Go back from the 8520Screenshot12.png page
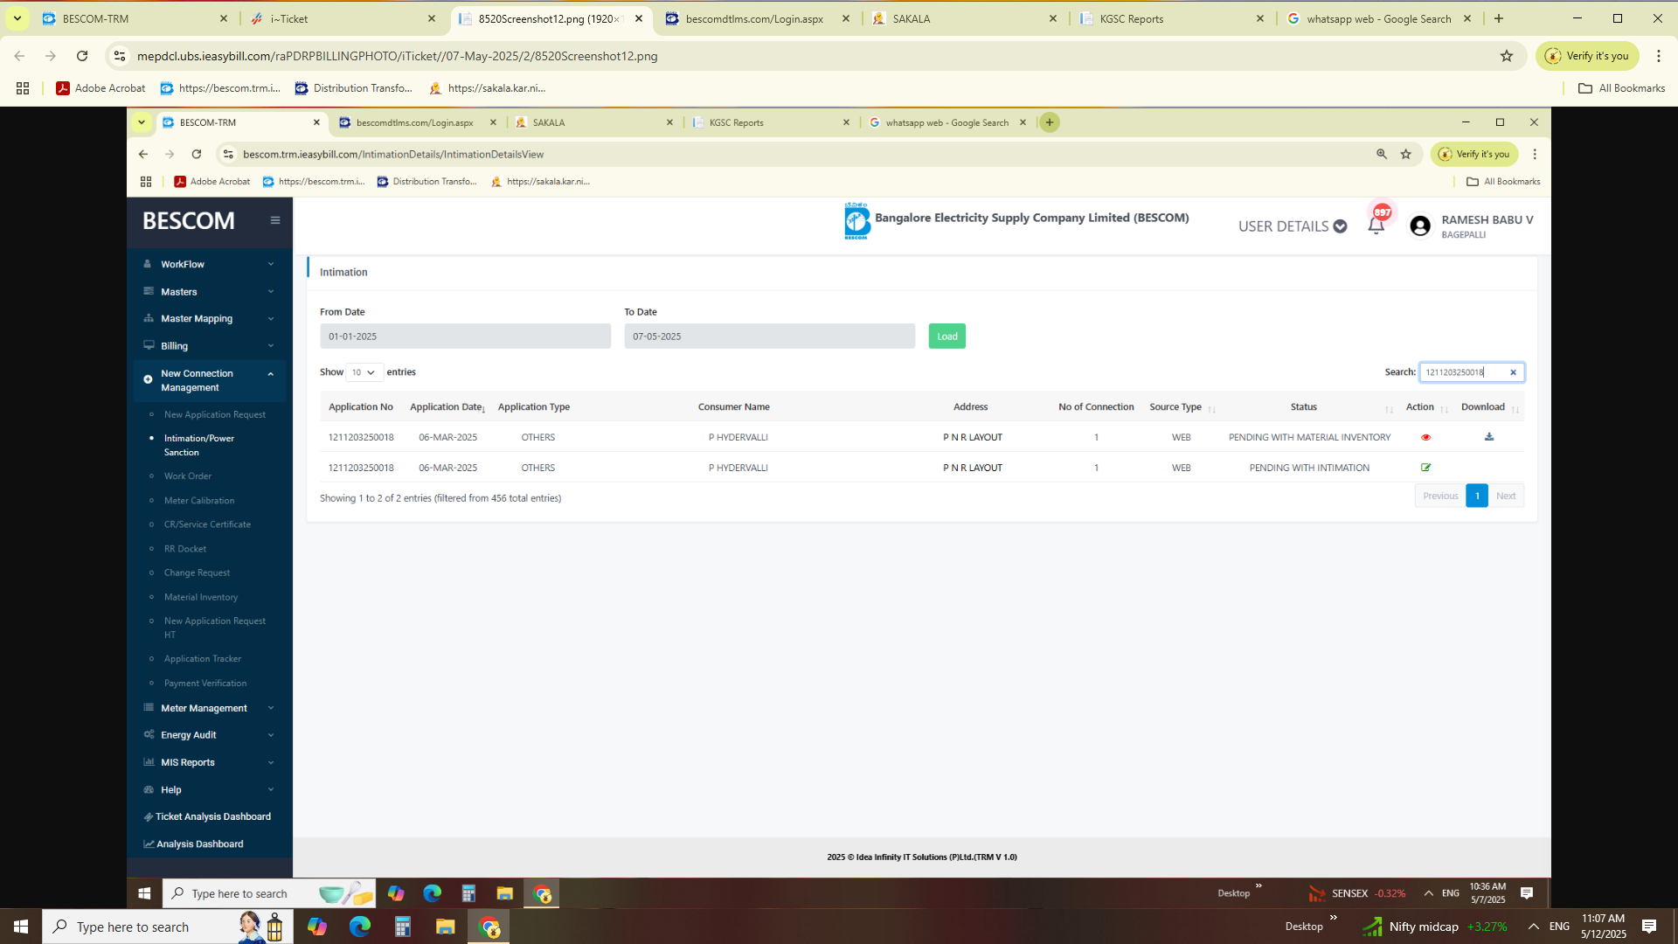Viewport: 1678px width, 944px height. tap(19, 56)
